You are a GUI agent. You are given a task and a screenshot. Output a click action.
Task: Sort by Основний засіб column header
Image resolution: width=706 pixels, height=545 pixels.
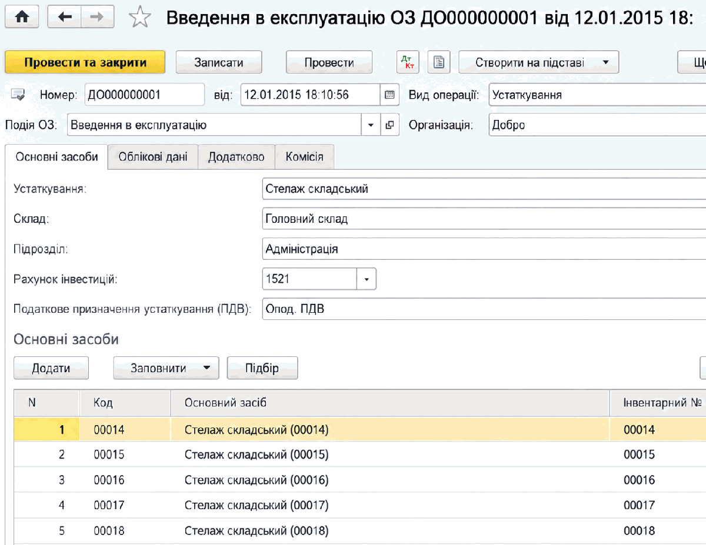(390, 403)
